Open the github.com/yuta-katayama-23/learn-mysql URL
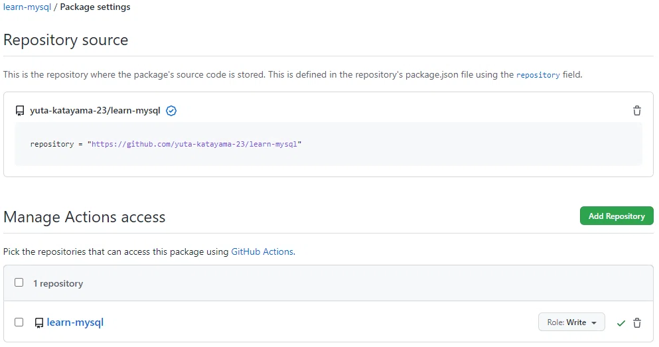This screenshot has height=347, width=659. click(x=194, y=144)
